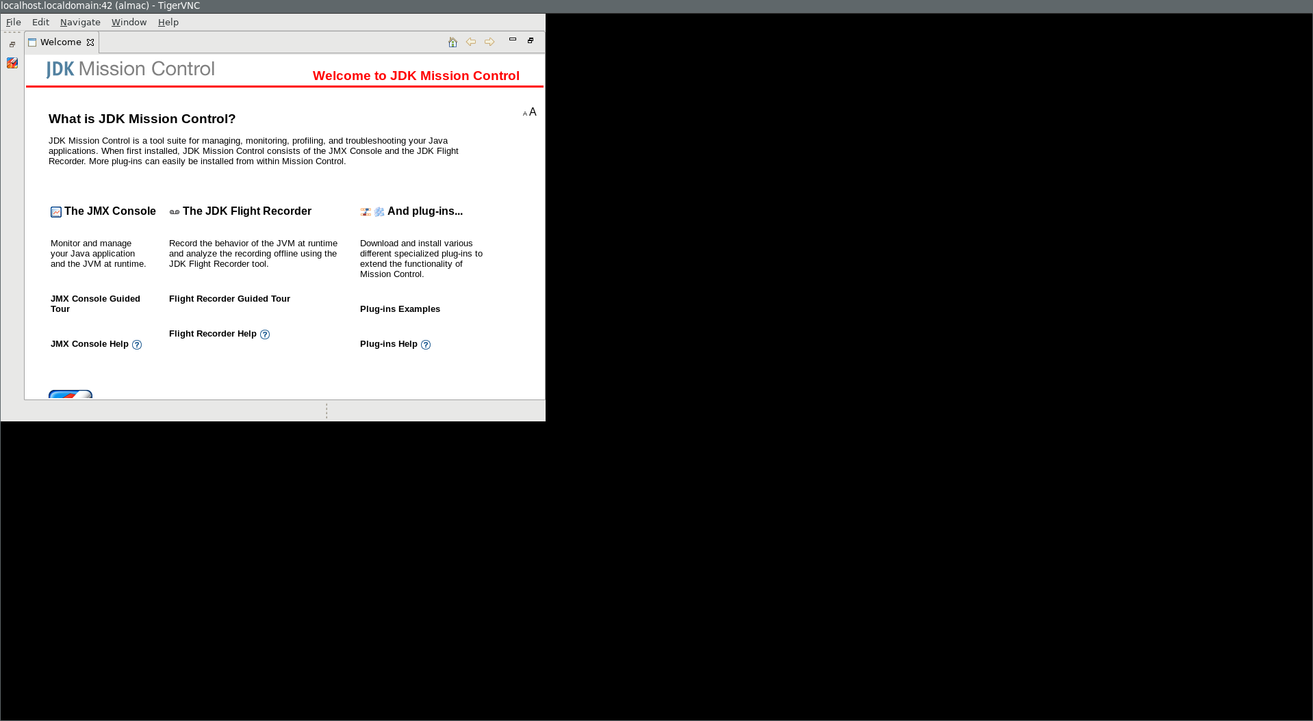This screenshot has height=721, width=1313.
Task: Open the Plug-ins Examples link
Action: click(x=400, y=309)
